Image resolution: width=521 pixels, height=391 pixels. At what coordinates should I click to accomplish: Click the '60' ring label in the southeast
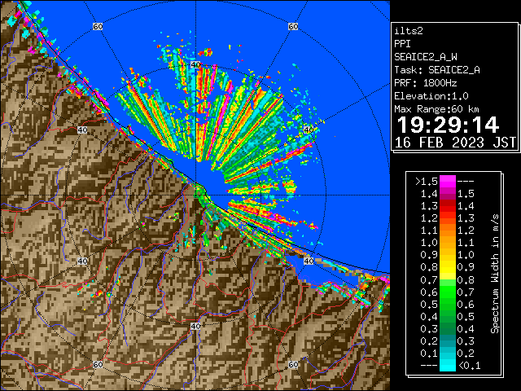pos(293,364)
